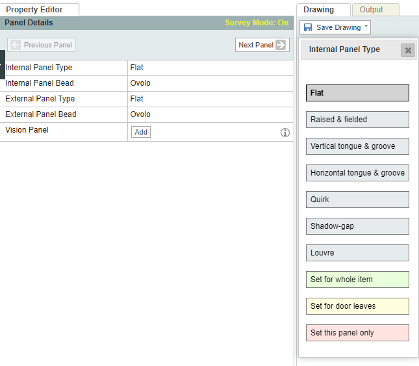Screen dimensions: 419x366
Task: Select the Property Editor tab
Action: point(35,10)
